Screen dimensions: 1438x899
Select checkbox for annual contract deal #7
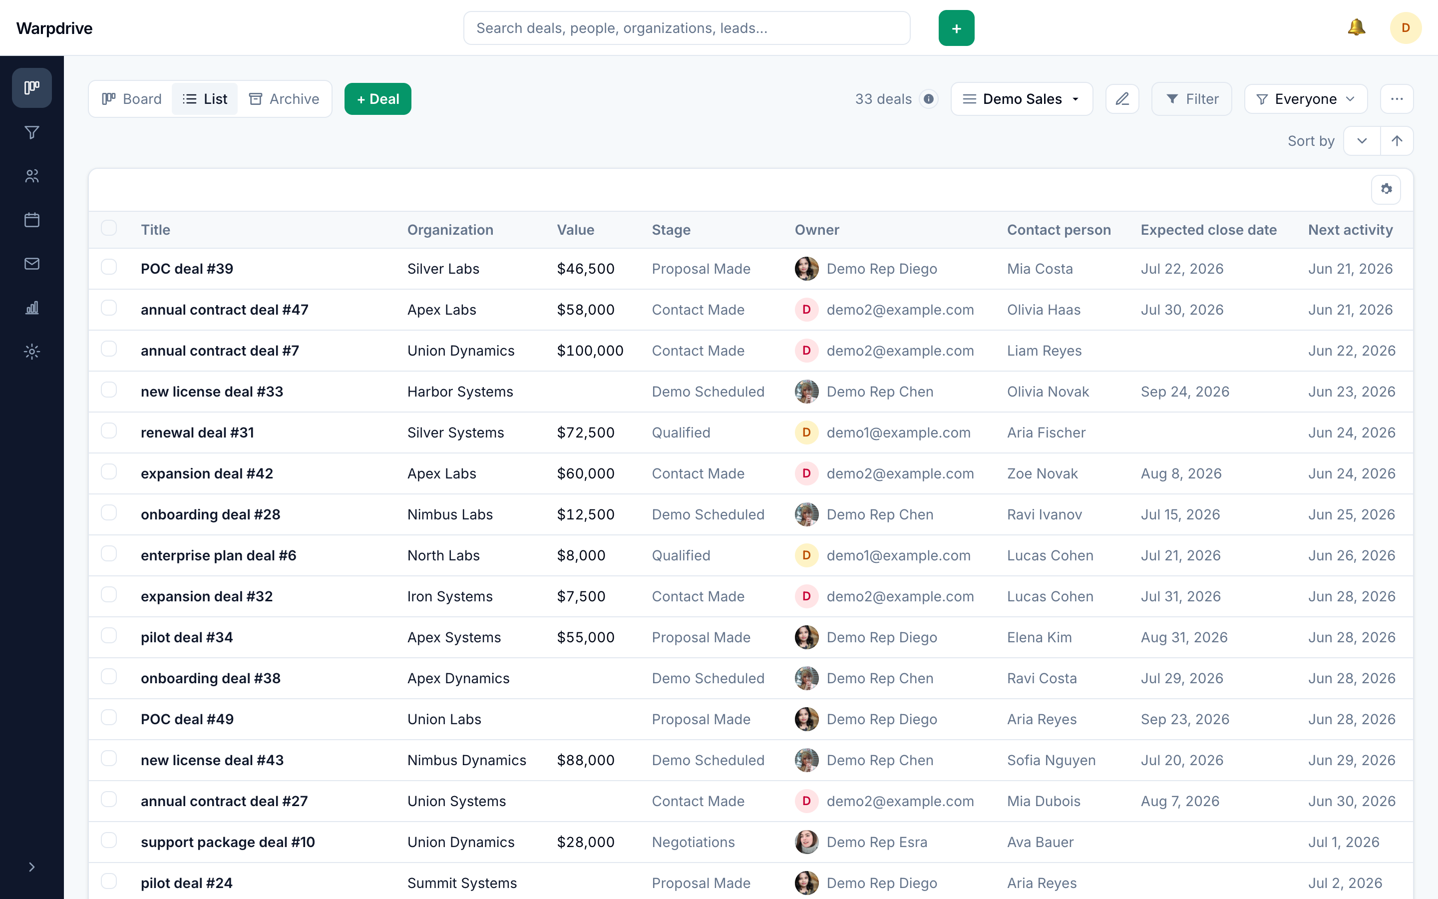click(109, 349)
